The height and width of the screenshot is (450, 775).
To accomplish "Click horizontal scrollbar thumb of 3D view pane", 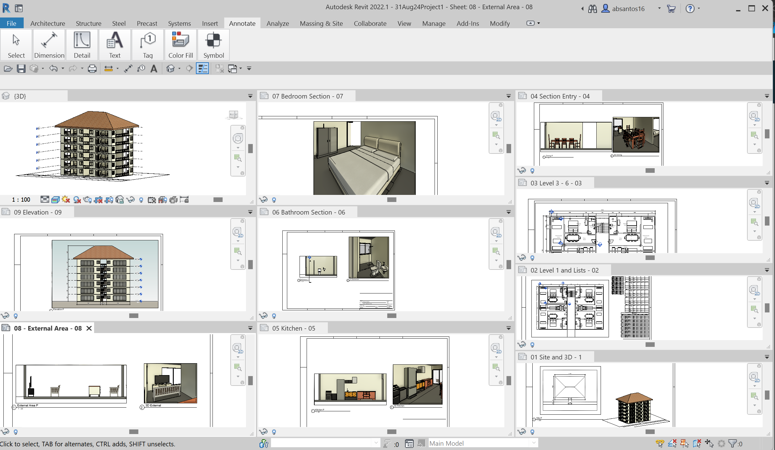I will point(218,200).
